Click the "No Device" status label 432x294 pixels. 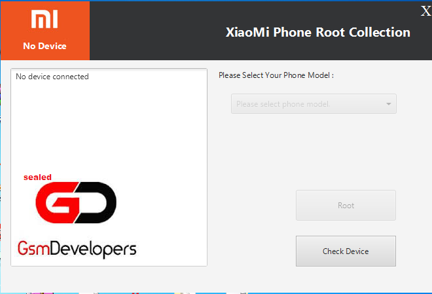[45, 46]
